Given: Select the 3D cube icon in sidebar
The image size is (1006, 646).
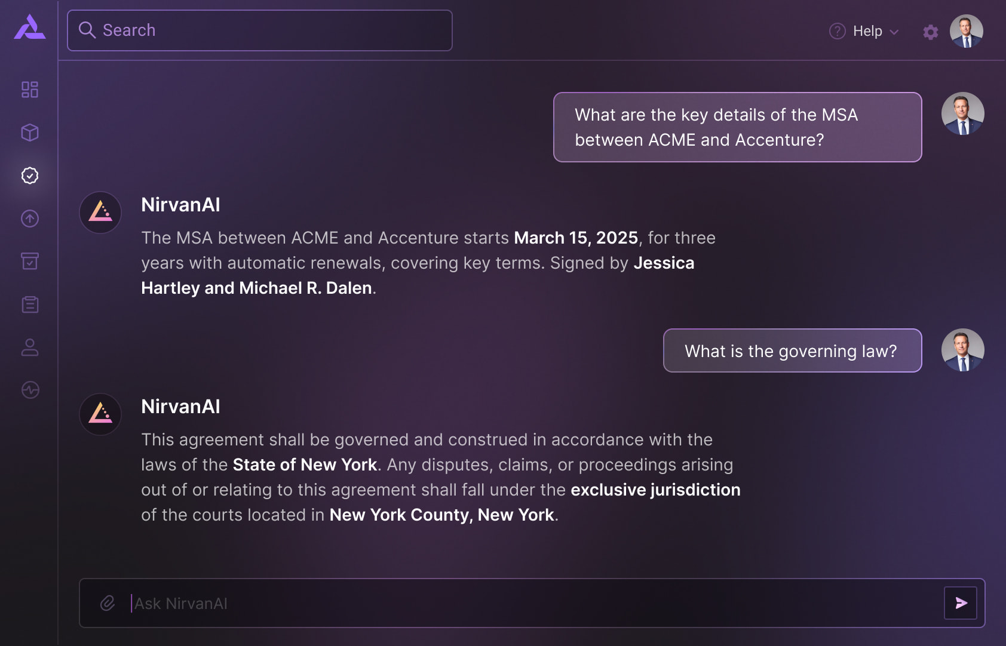Looking at the screenshot, I should (x=30, y=133).
